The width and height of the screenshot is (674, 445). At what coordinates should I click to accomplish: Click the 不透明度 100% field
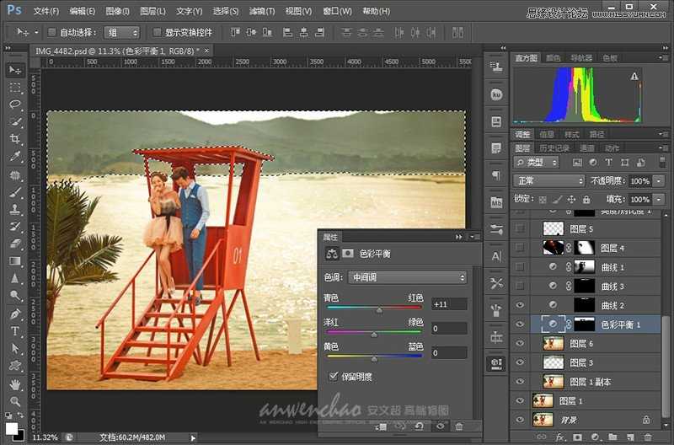[640, 181]
